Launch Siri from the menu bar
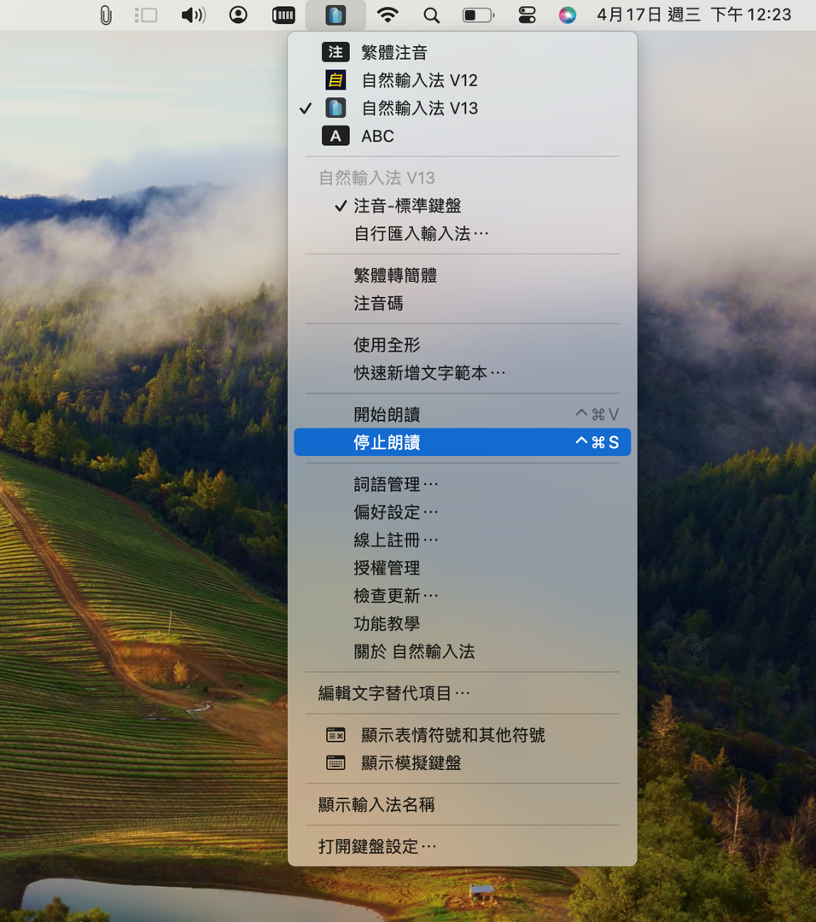This screenshot has width=816, height=922. coord(568,15)
